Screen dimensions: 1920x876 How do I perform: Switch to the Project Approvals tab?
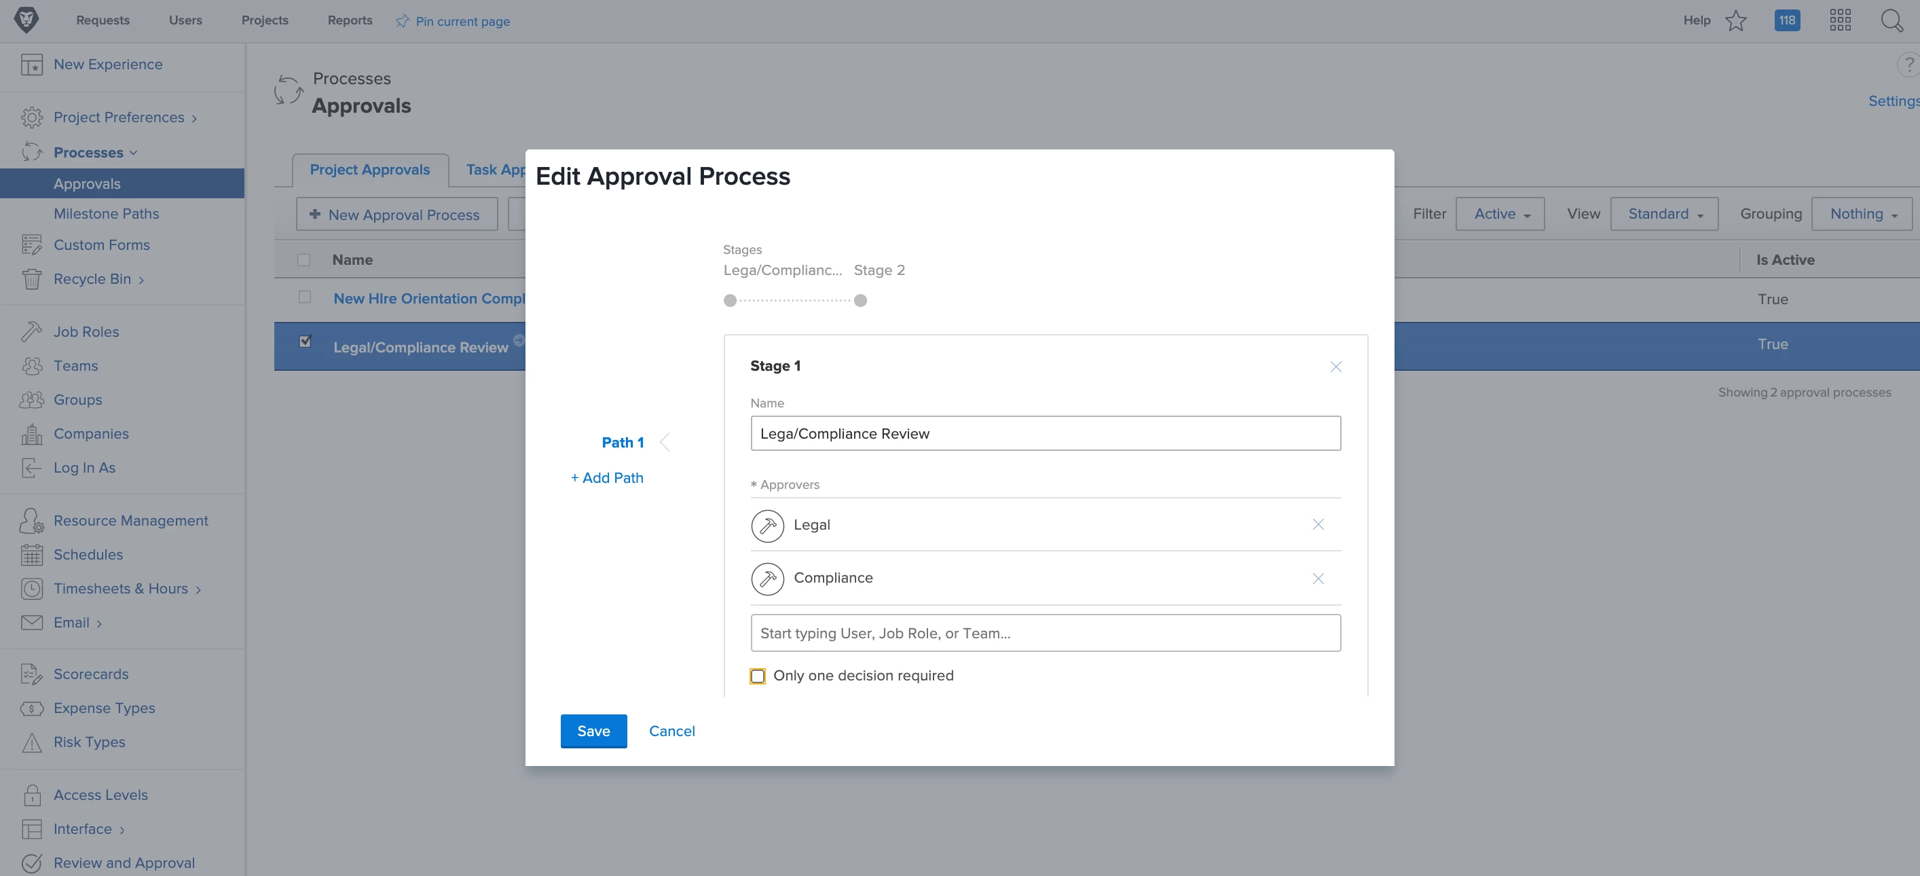click(370, 170)
